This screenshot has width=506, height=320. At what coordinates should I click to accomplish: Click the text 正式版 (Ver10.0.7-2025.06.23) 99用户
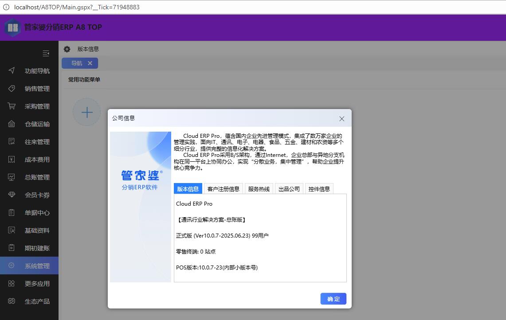(x=222, y=235)
